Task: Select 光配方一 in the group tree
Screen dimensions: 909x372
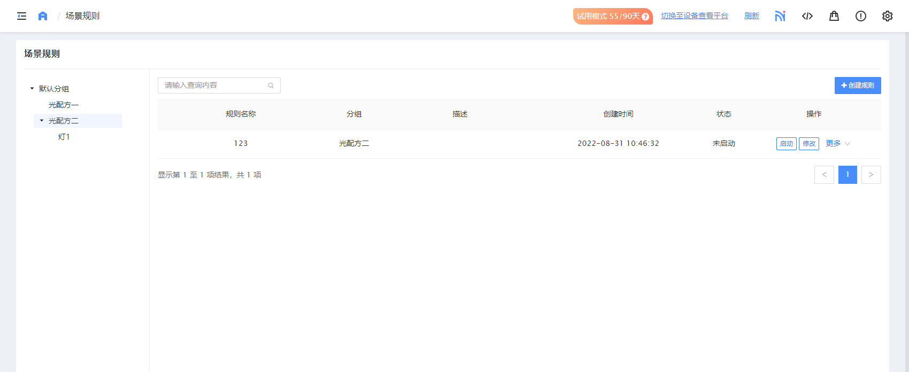Action: coord(64,105)
